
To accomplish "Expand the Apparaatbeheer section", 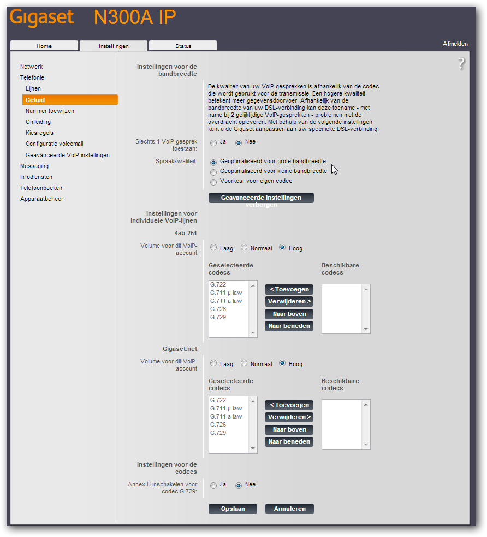I will 41,199.
